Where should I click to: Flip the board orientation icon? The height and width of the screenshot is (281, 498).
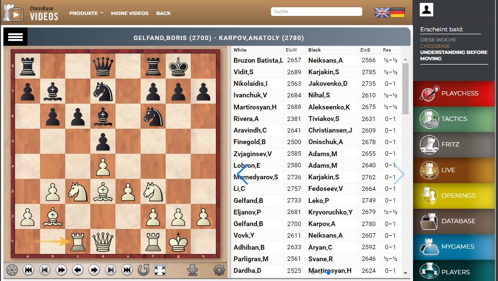coord(143,271)
